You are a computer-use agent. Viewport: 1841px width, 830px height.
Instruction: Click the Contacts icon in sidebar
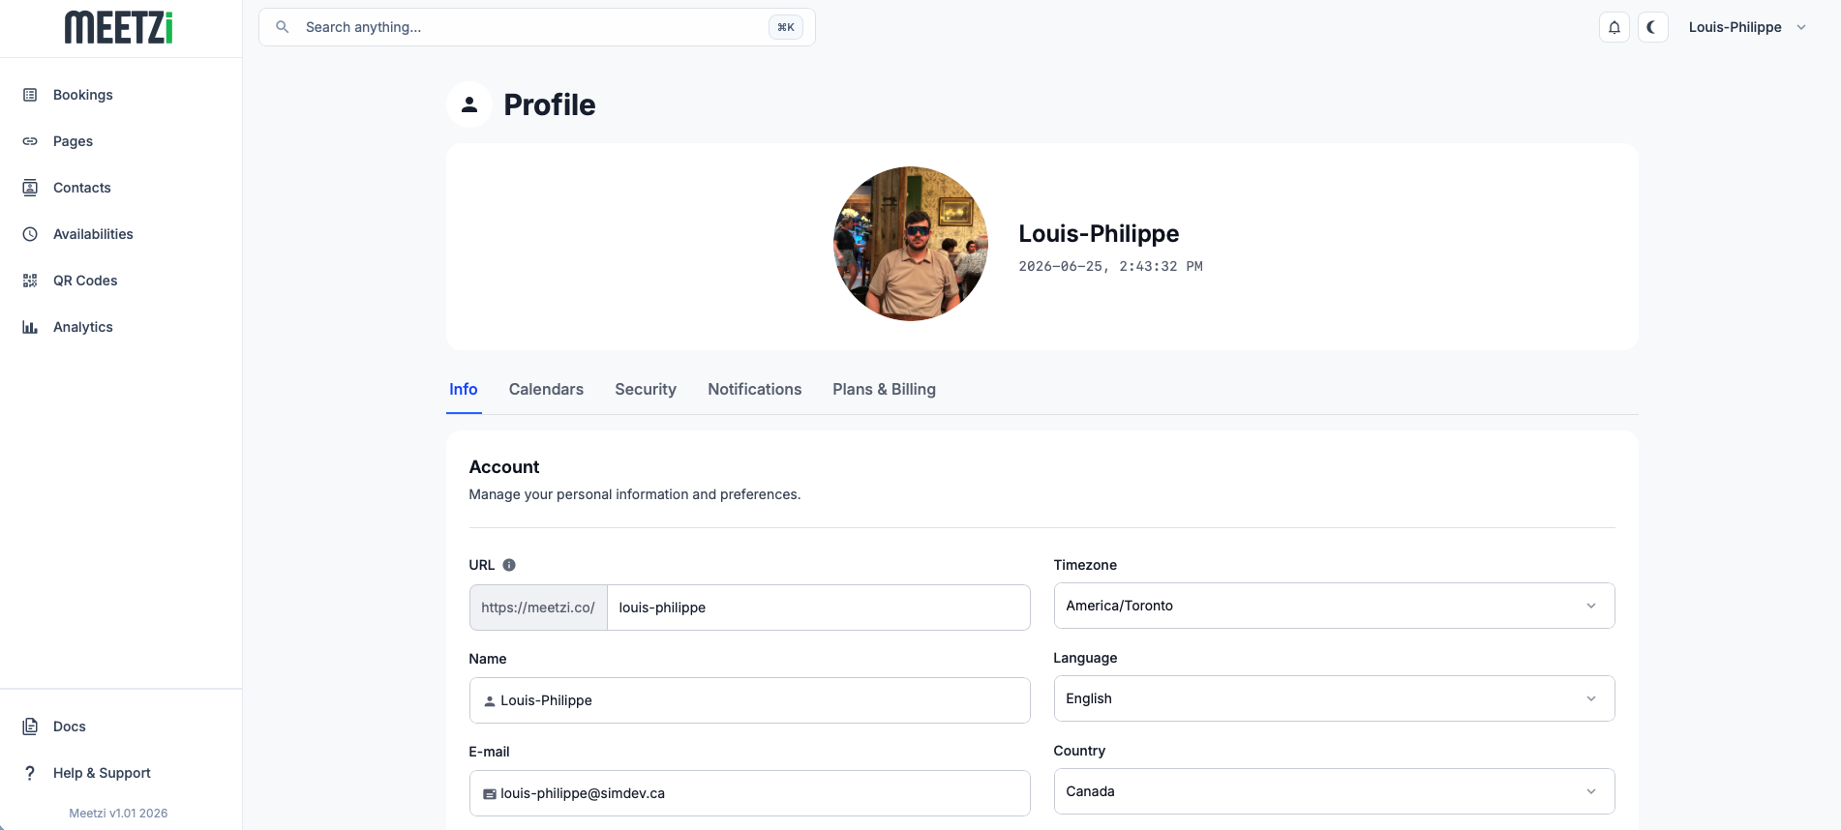30,188
